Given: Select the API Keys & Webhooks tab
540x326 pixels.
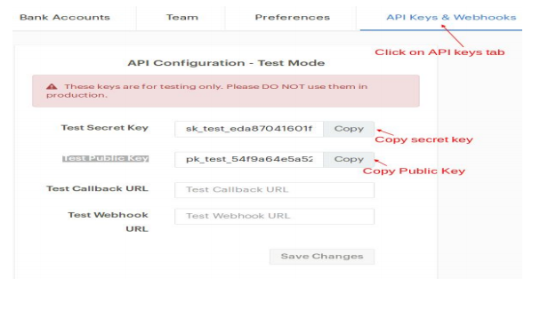Looking at the screenshot, I should 451,17.
